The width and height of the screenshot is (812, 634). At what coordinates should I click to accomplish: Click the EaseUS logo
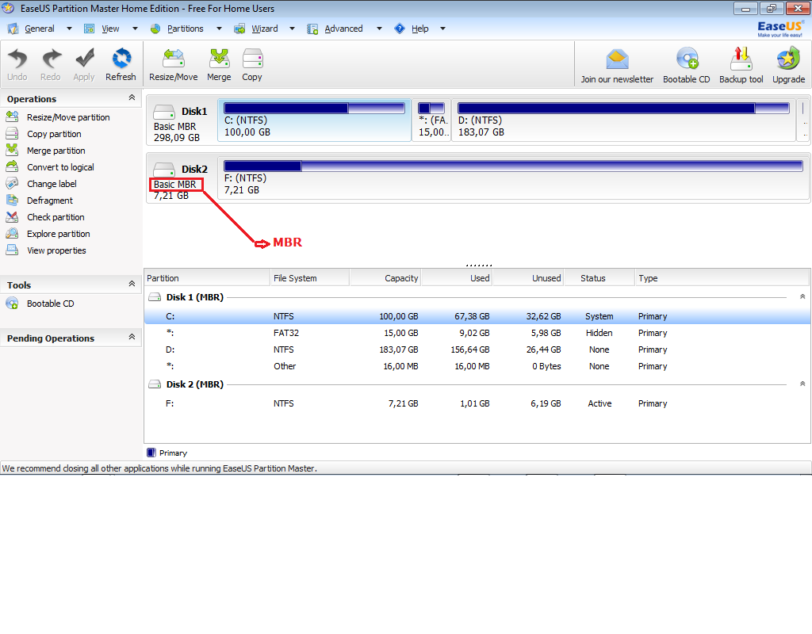tap(780, 29)
